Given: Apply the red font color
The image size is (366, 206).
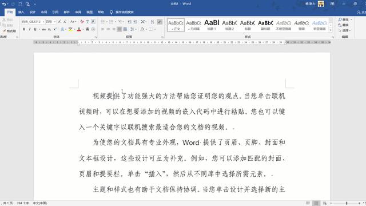Looking at the screenshot, I should pyautogui.click(x=79, y=29).
